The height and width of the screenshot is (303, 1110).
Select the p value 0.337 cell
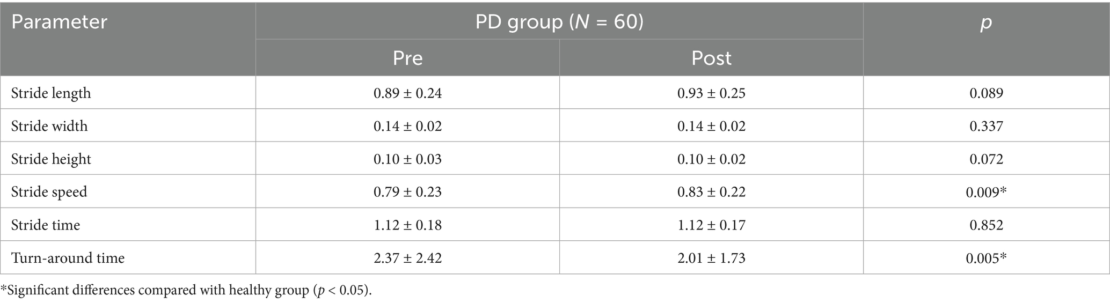click(986, 126)
